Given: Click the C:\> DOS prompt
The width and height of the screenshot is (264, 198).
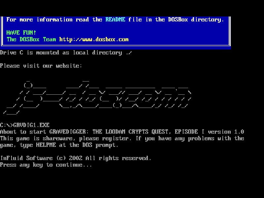Looking at the screenshot, I should click(6, 125).
